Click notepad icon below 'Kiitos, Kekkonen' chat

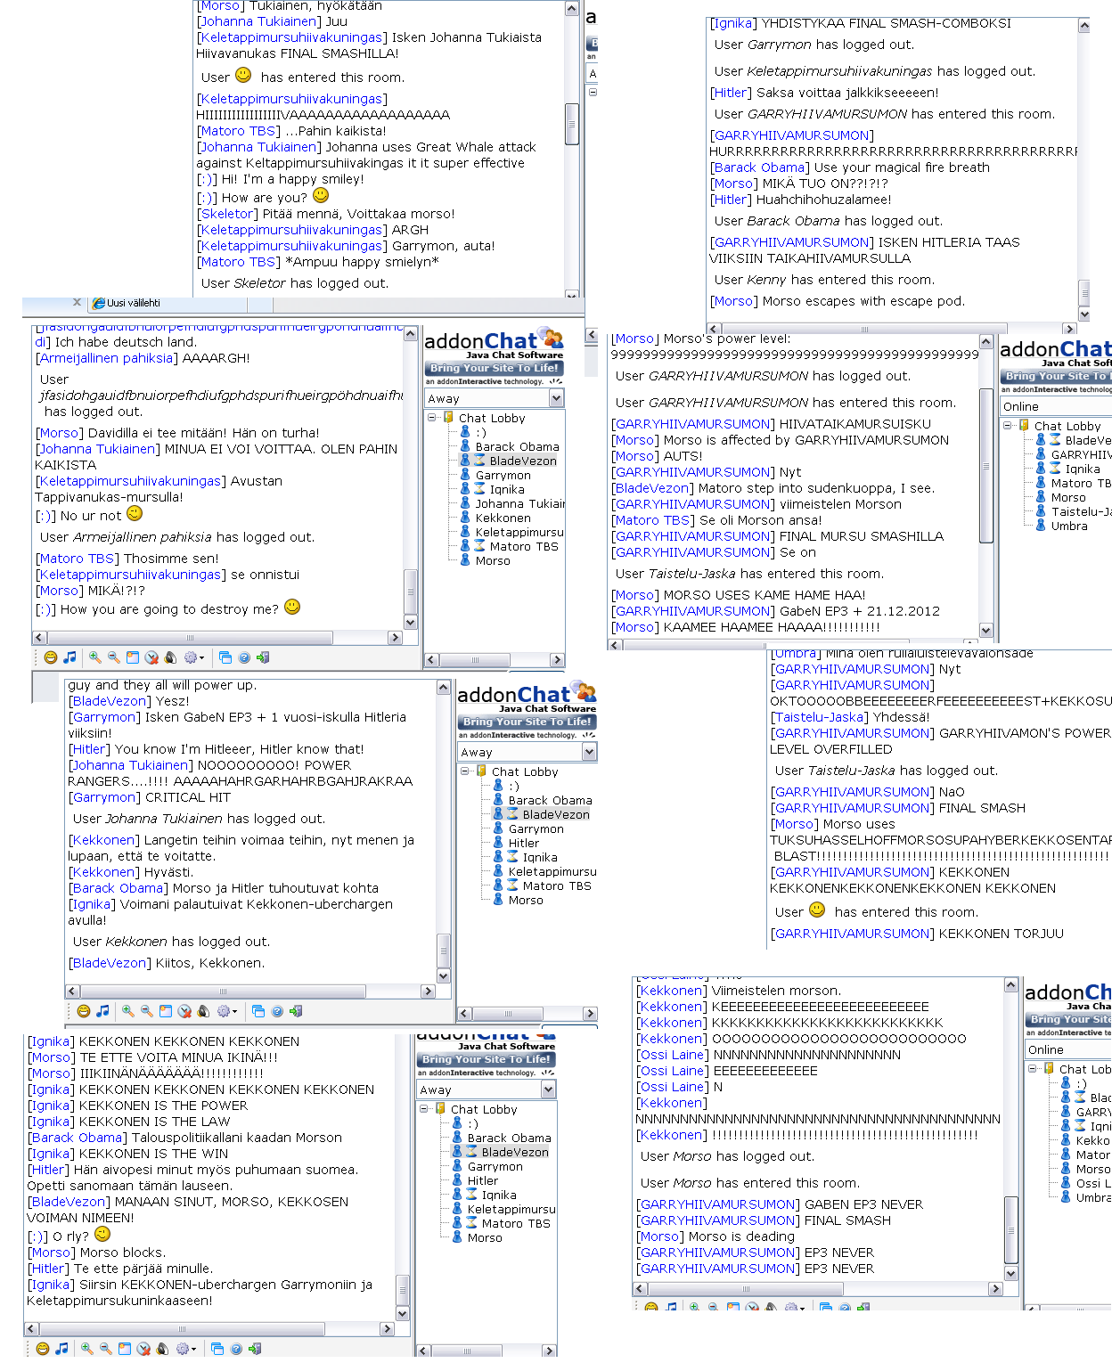point(166,1011)
